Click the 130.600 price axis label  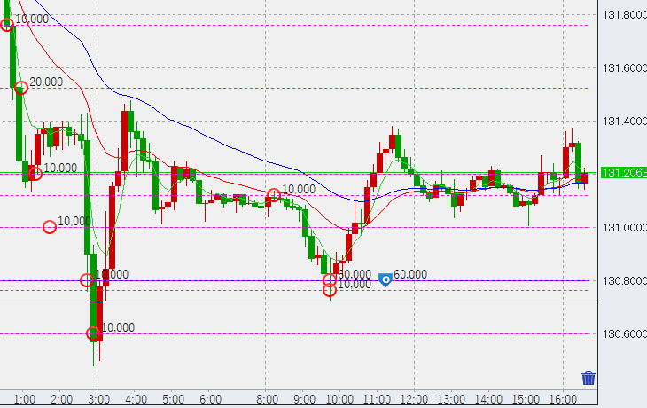click(x=623, y=333)
